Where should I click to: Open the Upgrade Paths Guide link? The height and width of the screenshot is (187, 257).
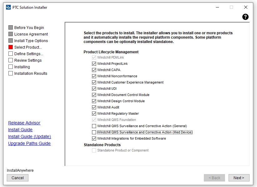[x=29, y=143]
